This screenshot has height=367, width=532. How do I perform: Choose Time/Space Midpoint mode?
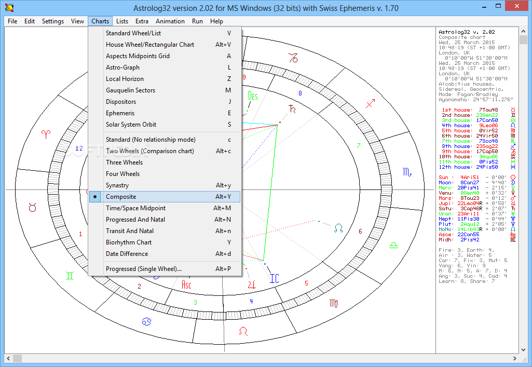[165, 208]
